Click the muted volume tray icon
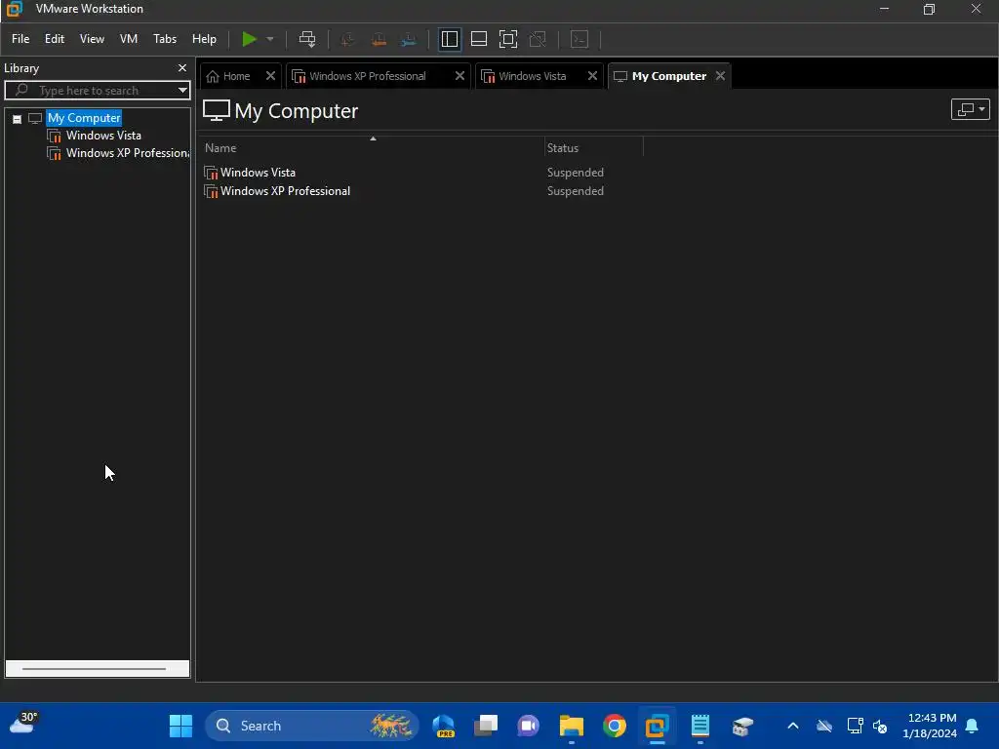The height and width of the screenshot is (749, 999). tap(881, 726)
